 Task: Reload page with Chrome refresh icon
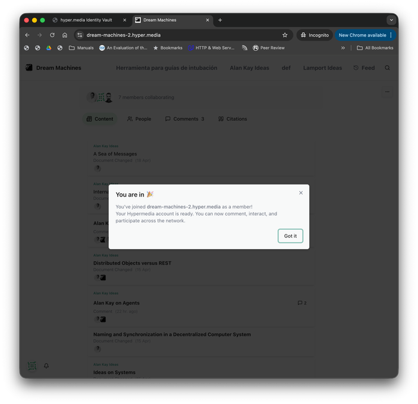click(x=52, y=35)
